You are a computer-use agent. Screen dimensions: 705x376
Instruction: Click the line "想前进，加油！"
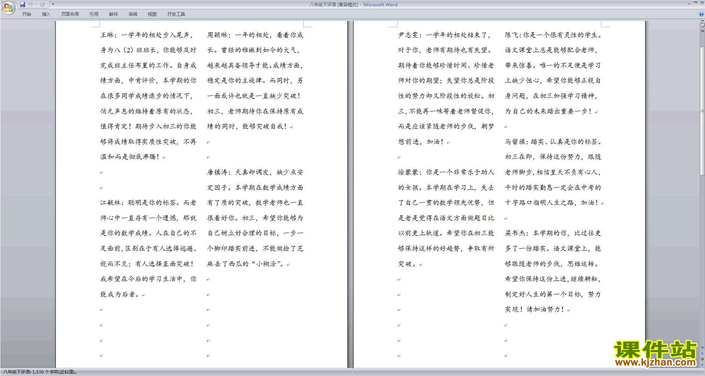coord(422,142)
